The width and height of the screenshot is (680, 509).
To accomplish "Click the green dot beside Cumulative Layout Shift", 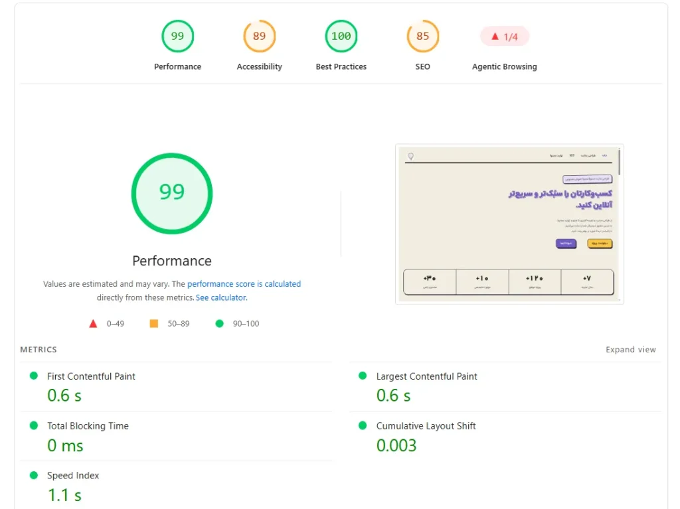I will [x=363, y=425].
